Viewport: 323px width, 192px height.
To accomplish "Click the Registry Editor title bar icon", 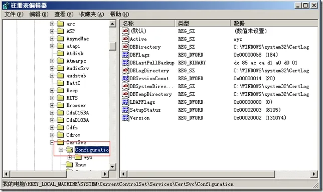I will [x=6, y=5].
